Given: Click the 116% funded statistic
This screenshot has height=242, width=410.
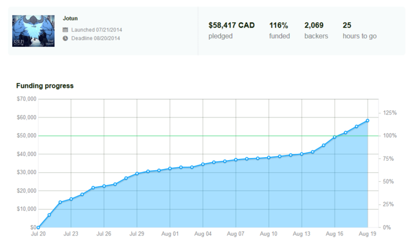Looking at the screenshot, I should click(x=279, y=25).
